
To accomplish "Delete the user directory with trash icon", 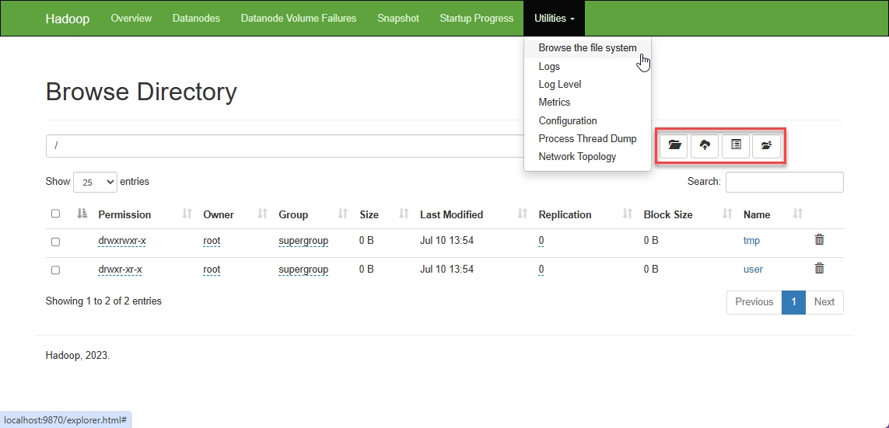I will 819,269.
